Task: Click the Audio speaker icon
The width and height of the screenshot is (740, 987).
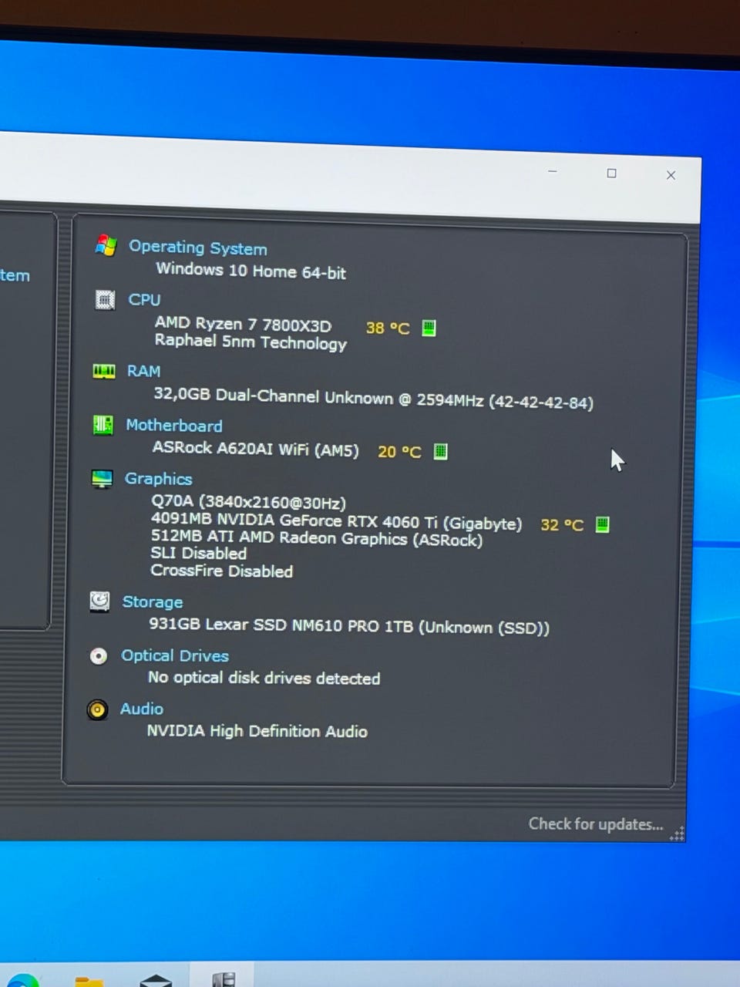Action: pyautogui.click(x=97, y=709)
